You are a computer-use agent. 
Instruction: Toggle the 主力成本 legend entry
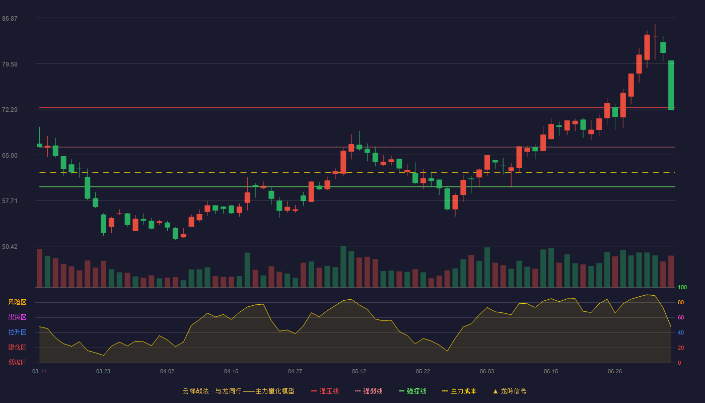point(459,391)
